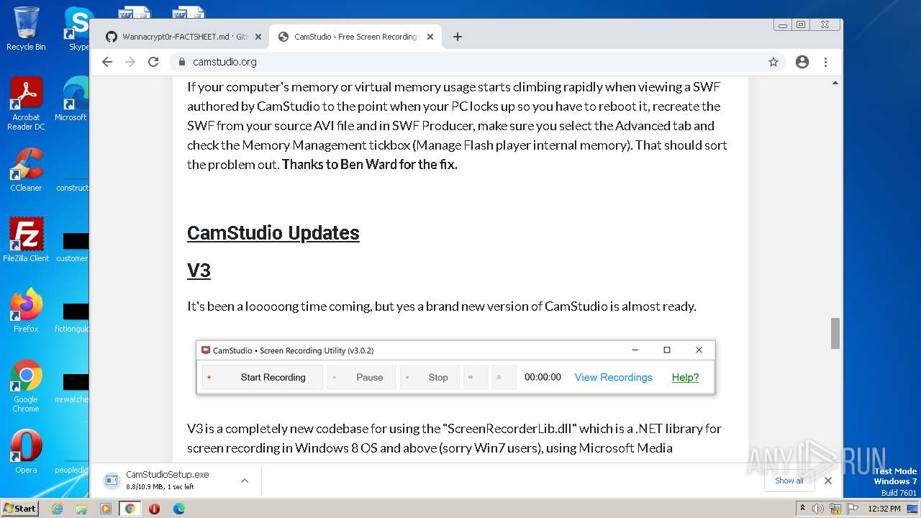Open the Microsoft Edge desktop shortcut
This screenshot has height=518, width=921.
pos(72,99)
